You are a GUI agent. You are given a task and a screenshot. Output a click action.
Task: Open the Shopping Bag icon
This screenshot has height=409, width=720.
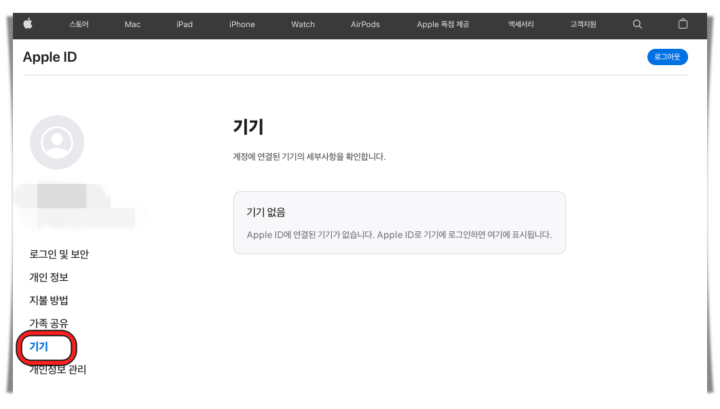(x=682, y=24)
